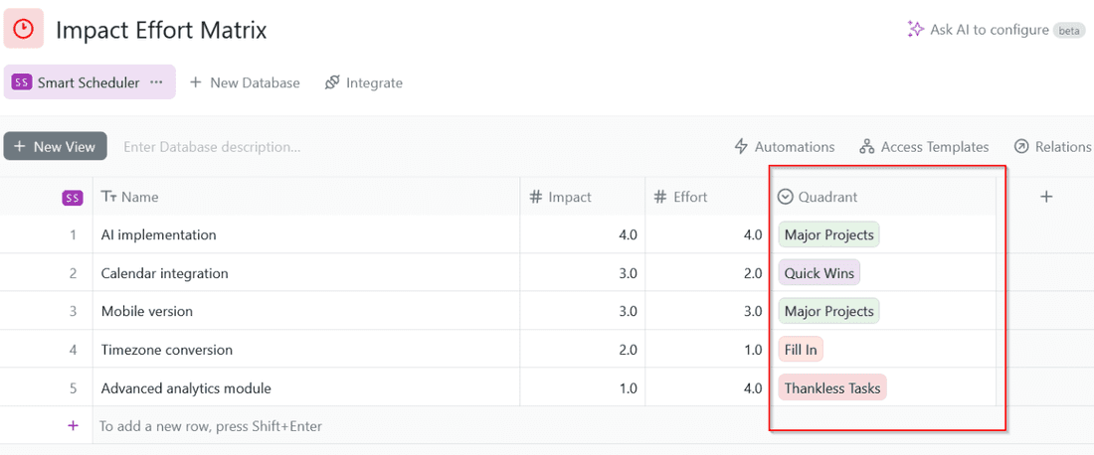The image size is (1094, 455).
Task: Add a new column with plus icon
Action: (1046, 197)
